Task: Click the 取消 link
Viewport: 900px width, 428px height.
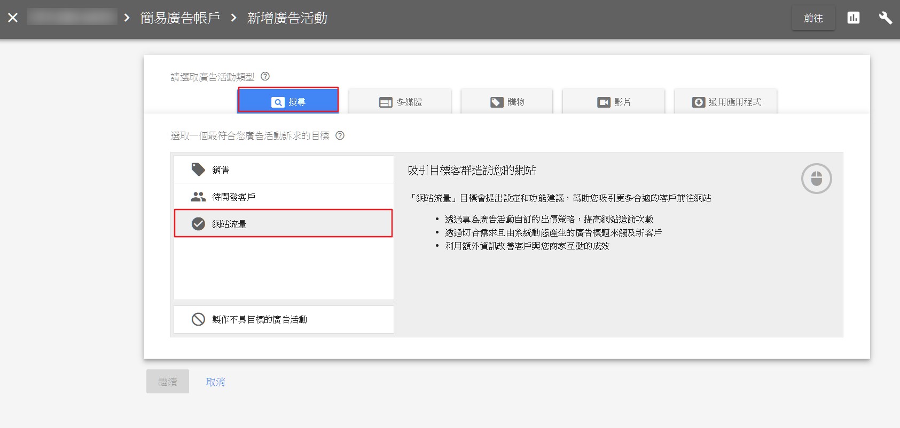Action: pyautogui.click(x=216, y=382)
